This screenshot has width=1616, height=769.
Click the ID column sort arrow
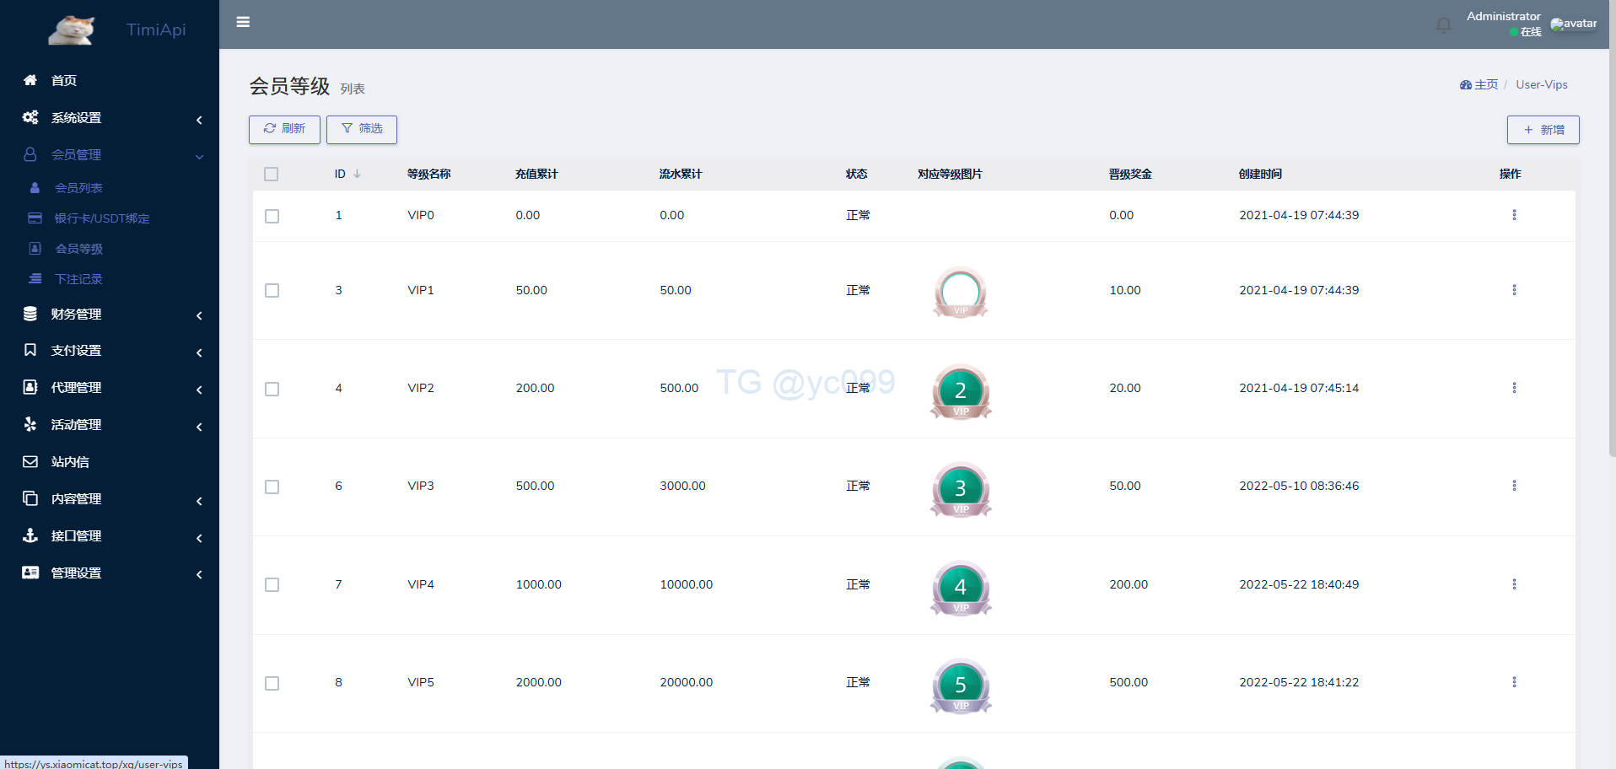358,174
